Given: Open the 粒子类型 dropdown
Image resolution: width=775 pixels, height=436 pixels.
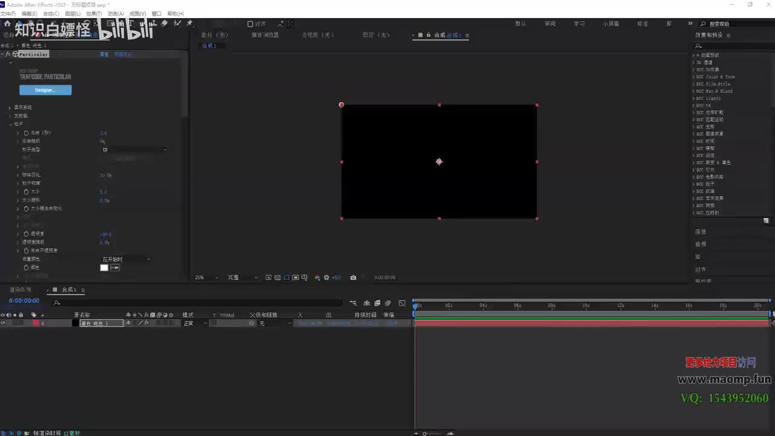Looking at the screenshot, I should point(134,150).
